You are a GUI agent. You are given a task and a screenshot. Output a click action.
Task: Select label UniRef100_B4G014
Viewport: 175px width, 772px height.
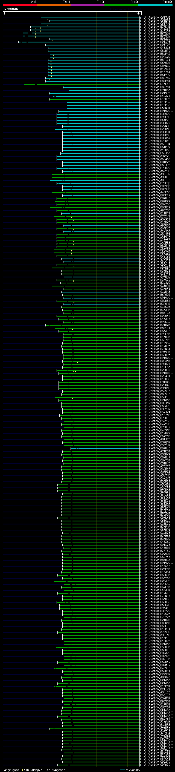click(x=157, y=69)
